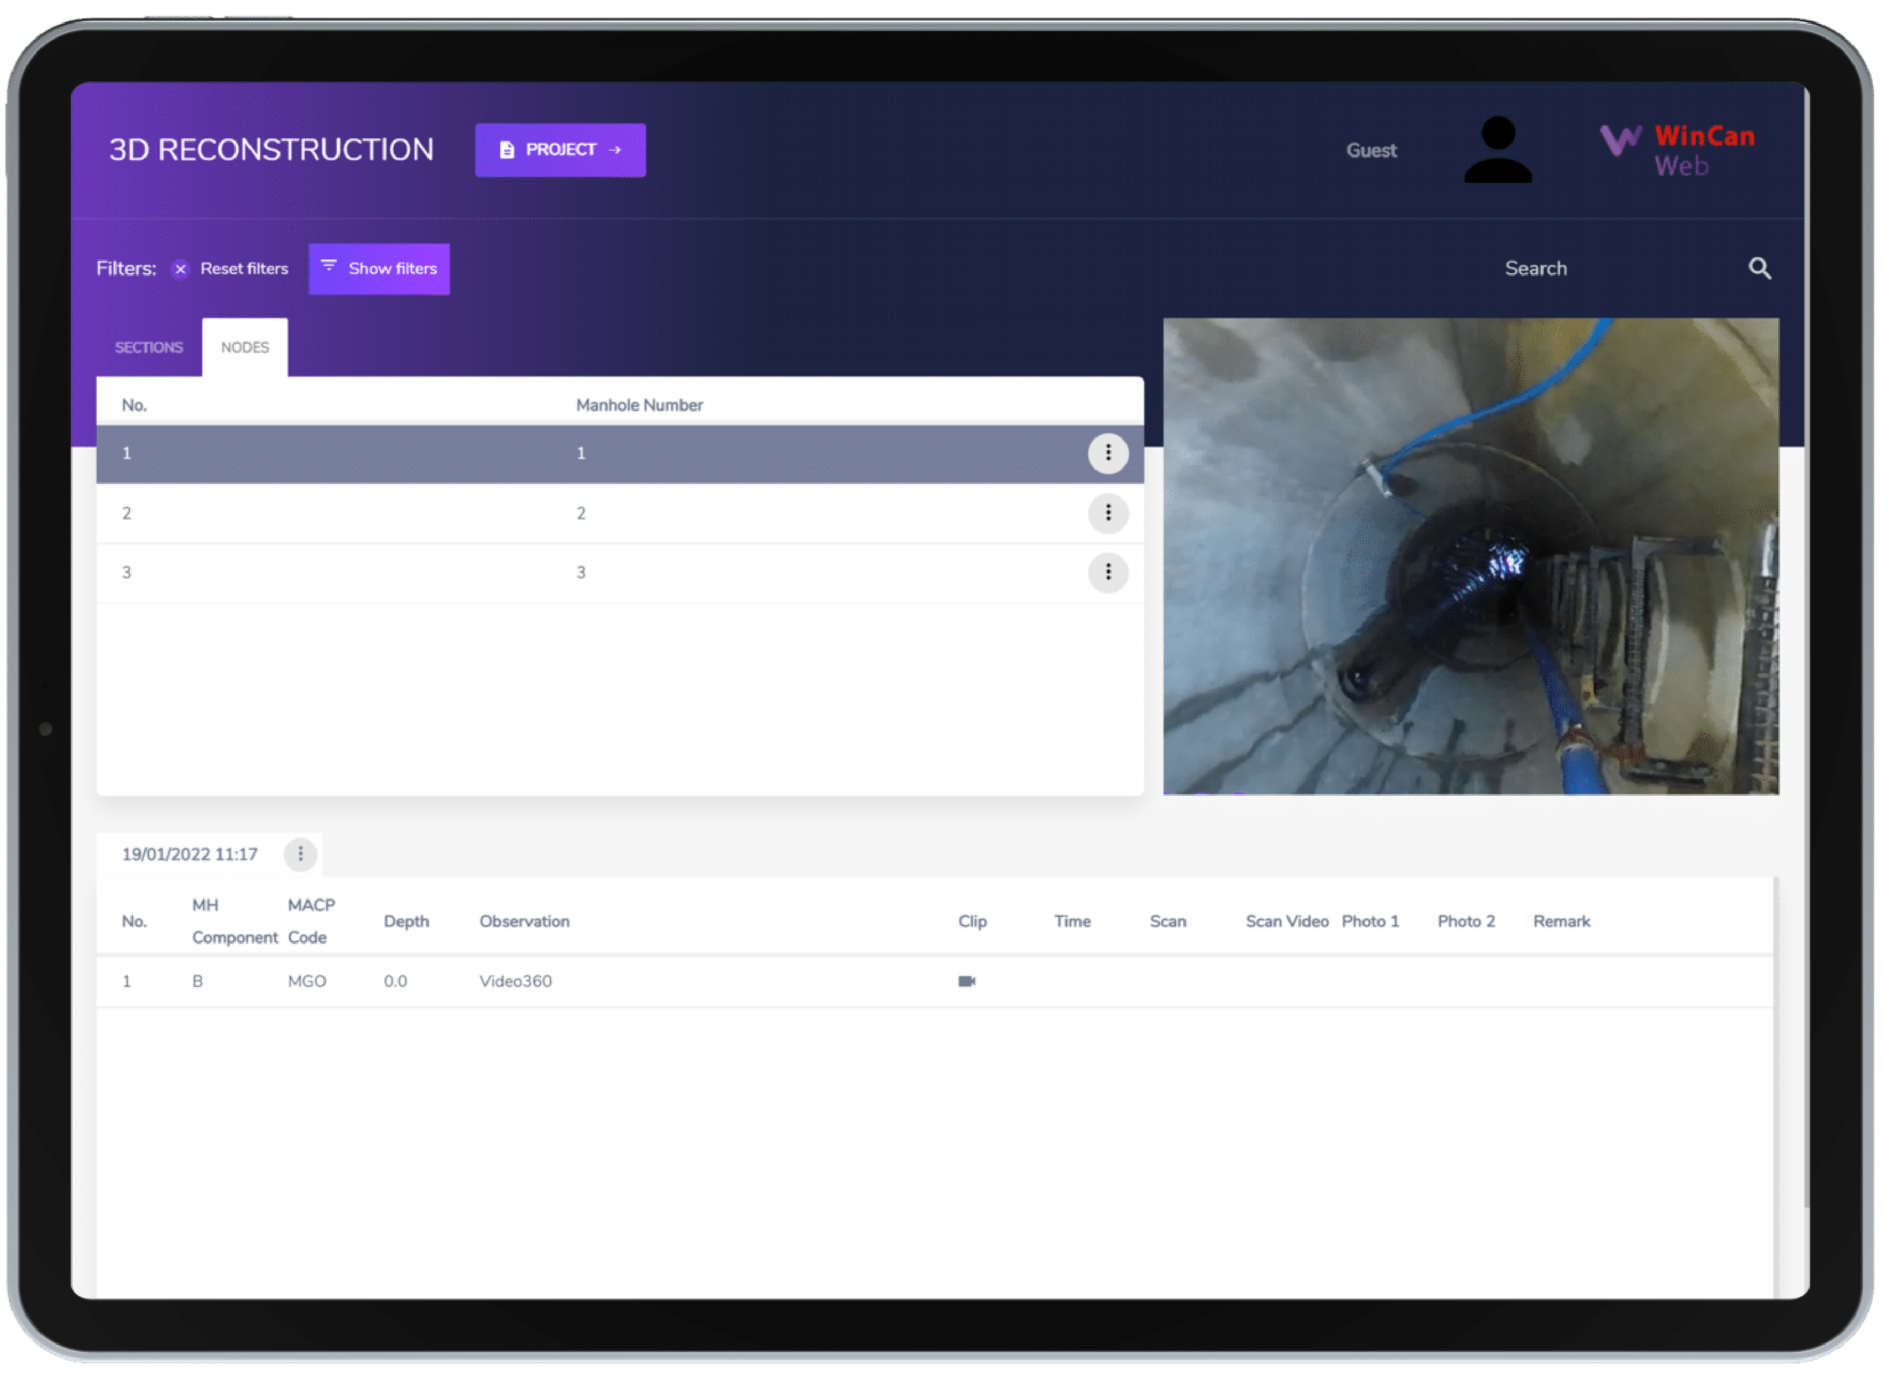The width and height of the screenshot is (1890, 1374).
Task: Switch to the SECTIONS tab
Action: (148, 347)
